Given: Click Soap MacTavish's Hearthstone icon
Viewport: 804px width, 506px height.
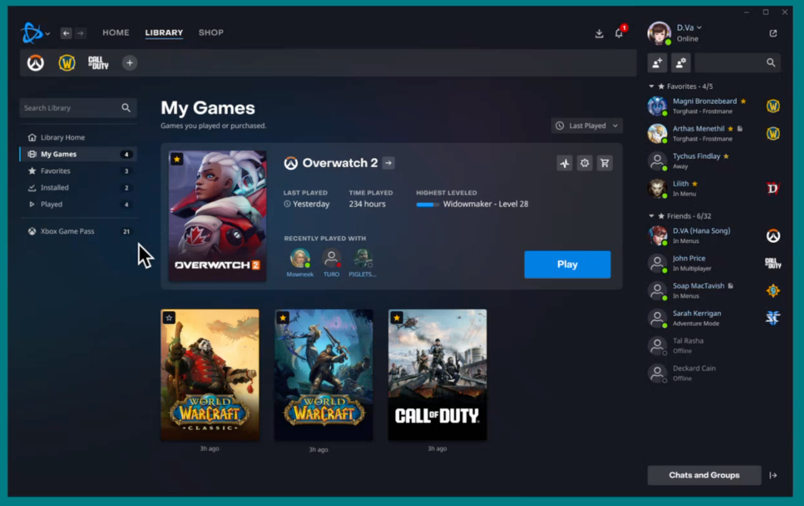Looking at the screenshot, I should [x=773, y=291].
